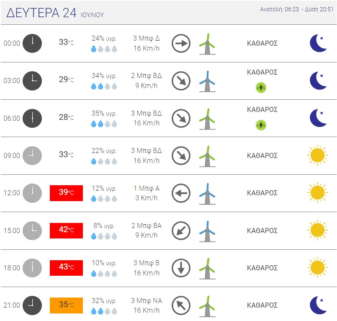Viewport: 337px width, 321px height.
Task: Click the humidity droplets at 03:00
Action: pyautogui.click(x=104, y=86)
